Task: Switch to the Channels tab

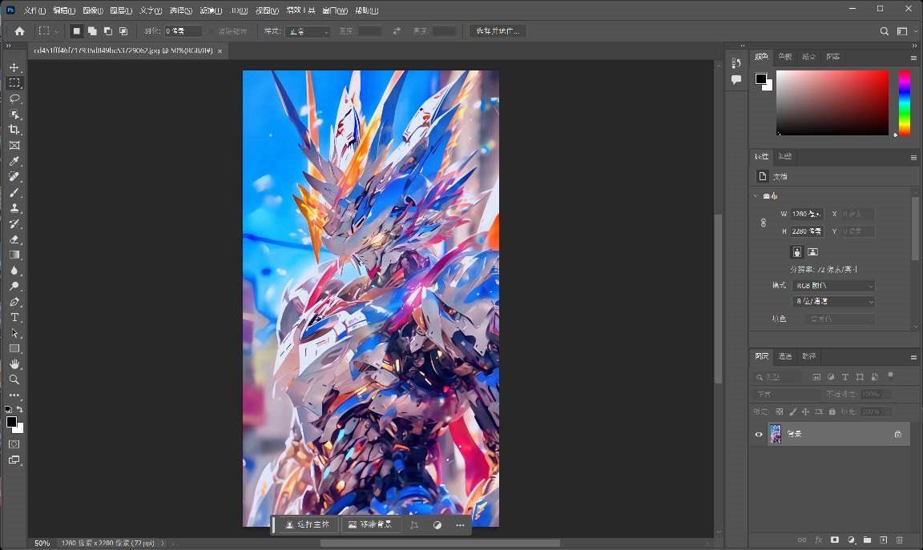Action: pos(785,356)
